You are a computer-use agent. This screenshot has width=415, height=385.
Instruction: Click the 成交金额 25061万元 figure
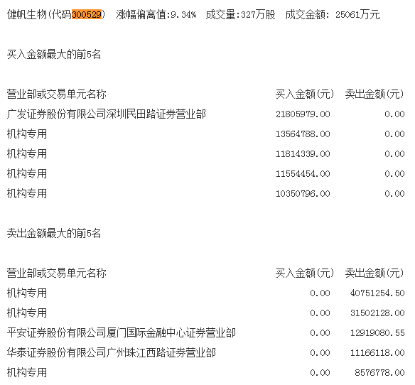tap(333, 14)
